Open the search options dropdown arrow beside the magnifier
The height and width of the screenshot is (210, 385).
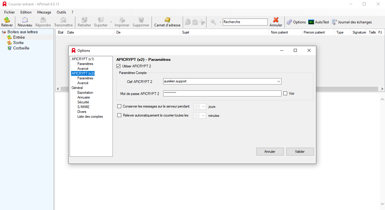220,22
